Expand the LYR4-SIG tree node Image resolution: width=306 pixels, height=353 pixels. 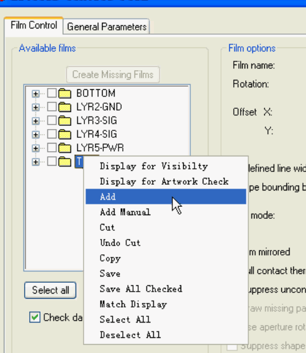pos(35,135)
